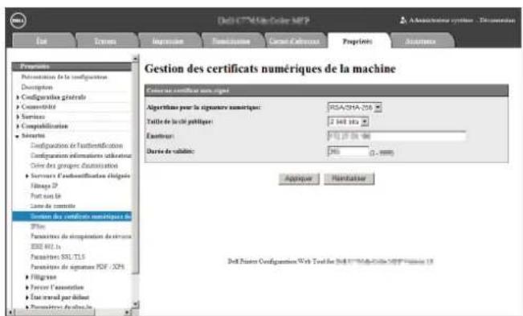Click the Algorithme pour la signature numérique label
The width and height of the screenshot is (523, 316).
point(203,108)
